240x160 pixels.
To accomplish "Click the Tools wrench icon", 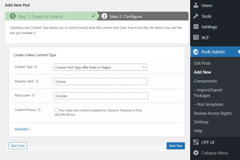I will point(196,16).
